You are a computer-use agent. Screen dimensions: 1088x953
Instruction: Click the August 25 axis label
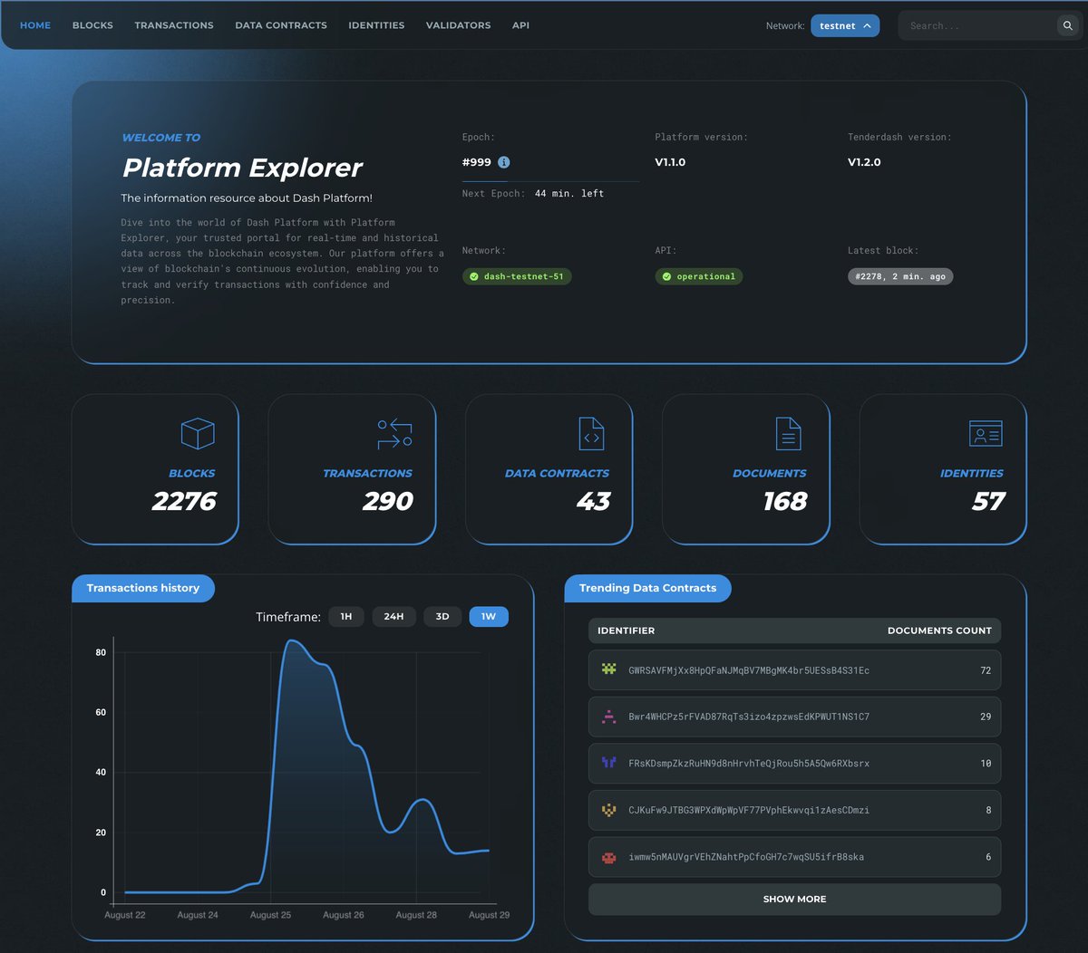click(270, 915)
